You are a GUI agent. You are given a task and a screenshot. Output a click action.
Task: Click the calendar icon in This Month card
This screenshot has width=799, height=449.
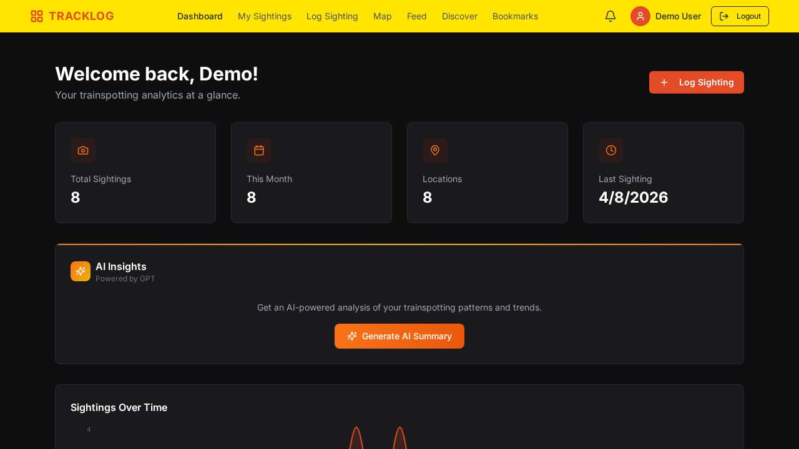[x=259, y=150]
